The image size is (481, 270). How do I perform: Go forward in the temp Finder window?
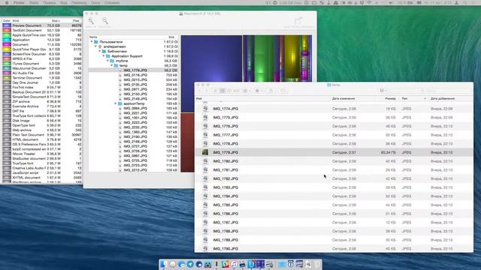(207, 91)
